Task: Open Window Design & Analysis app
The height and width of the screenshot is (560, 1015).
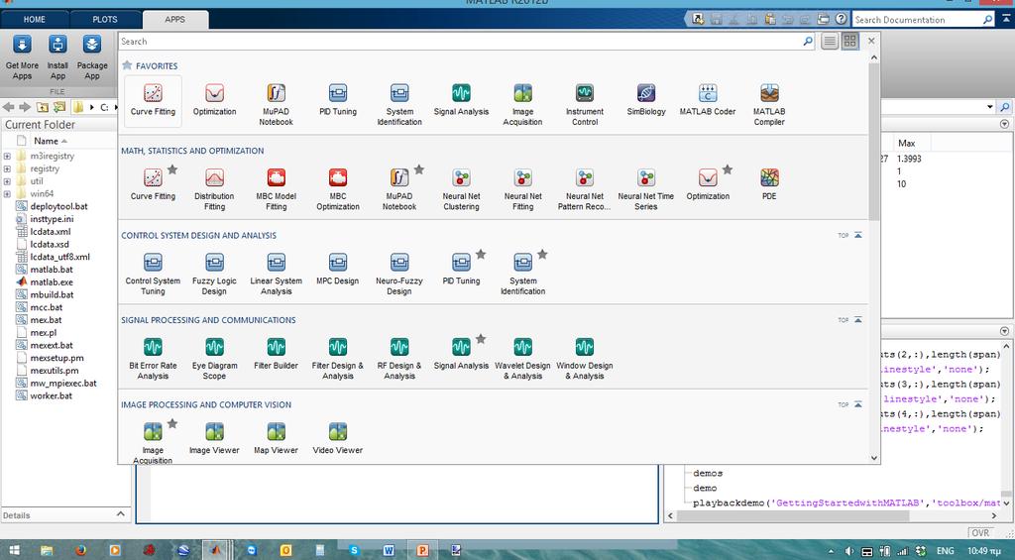Action: (585, 359)
